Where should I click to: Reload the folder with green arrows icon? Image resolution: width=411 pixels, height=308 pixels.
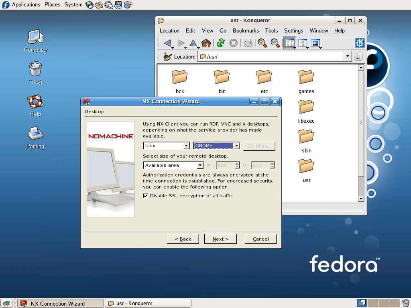point(221,43)
